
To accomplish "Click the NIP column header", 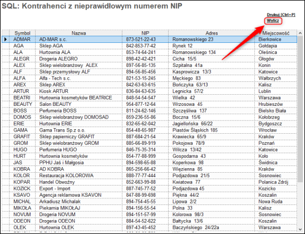I will pyautogui.click(x=145, y=33).
